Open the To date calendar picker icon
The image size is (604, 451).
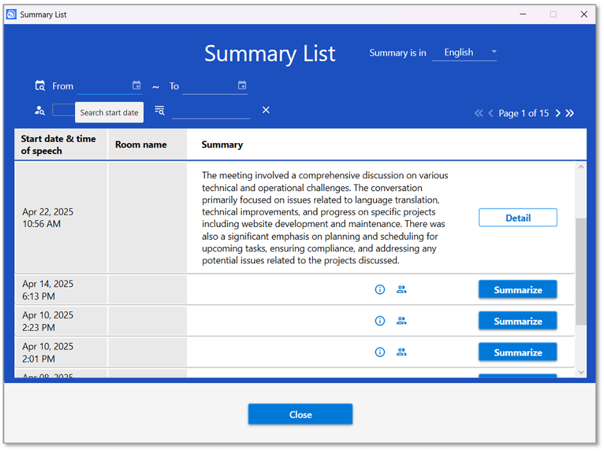pyautogui.click(x=242, y=86)
